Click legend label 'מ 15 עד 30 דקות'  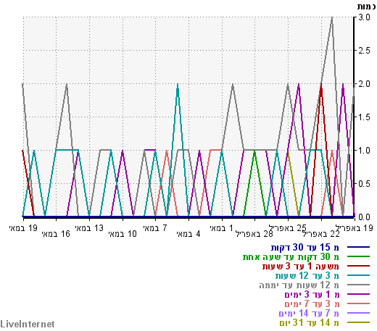point(304,247)
